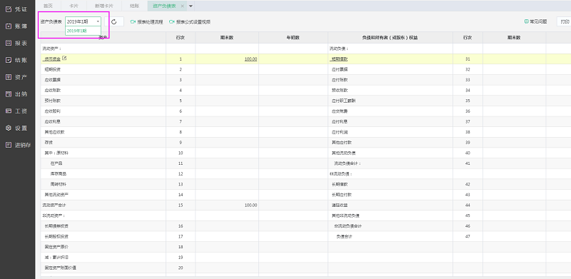571x279 pixels.
Task: Select the 固定资产原价 row label
Action: click(x=56, y=247)
